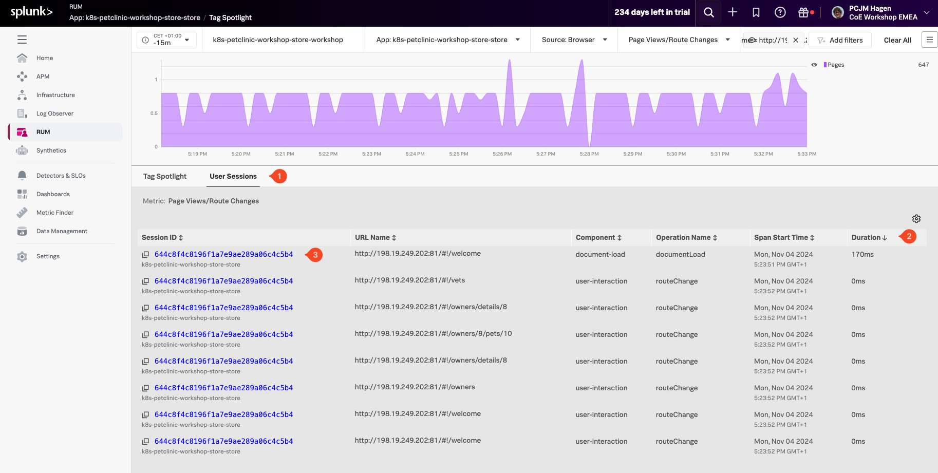This screenshot has width=938, height=473.
Task: Expand Page Views/Route Changes metric dropdown
Action: point(679,40)
